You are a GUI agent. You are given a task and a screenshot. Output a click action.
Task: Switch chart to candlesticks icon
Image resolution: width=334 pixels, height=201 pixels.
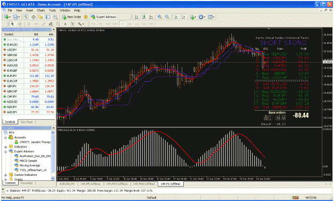[144, 17]
